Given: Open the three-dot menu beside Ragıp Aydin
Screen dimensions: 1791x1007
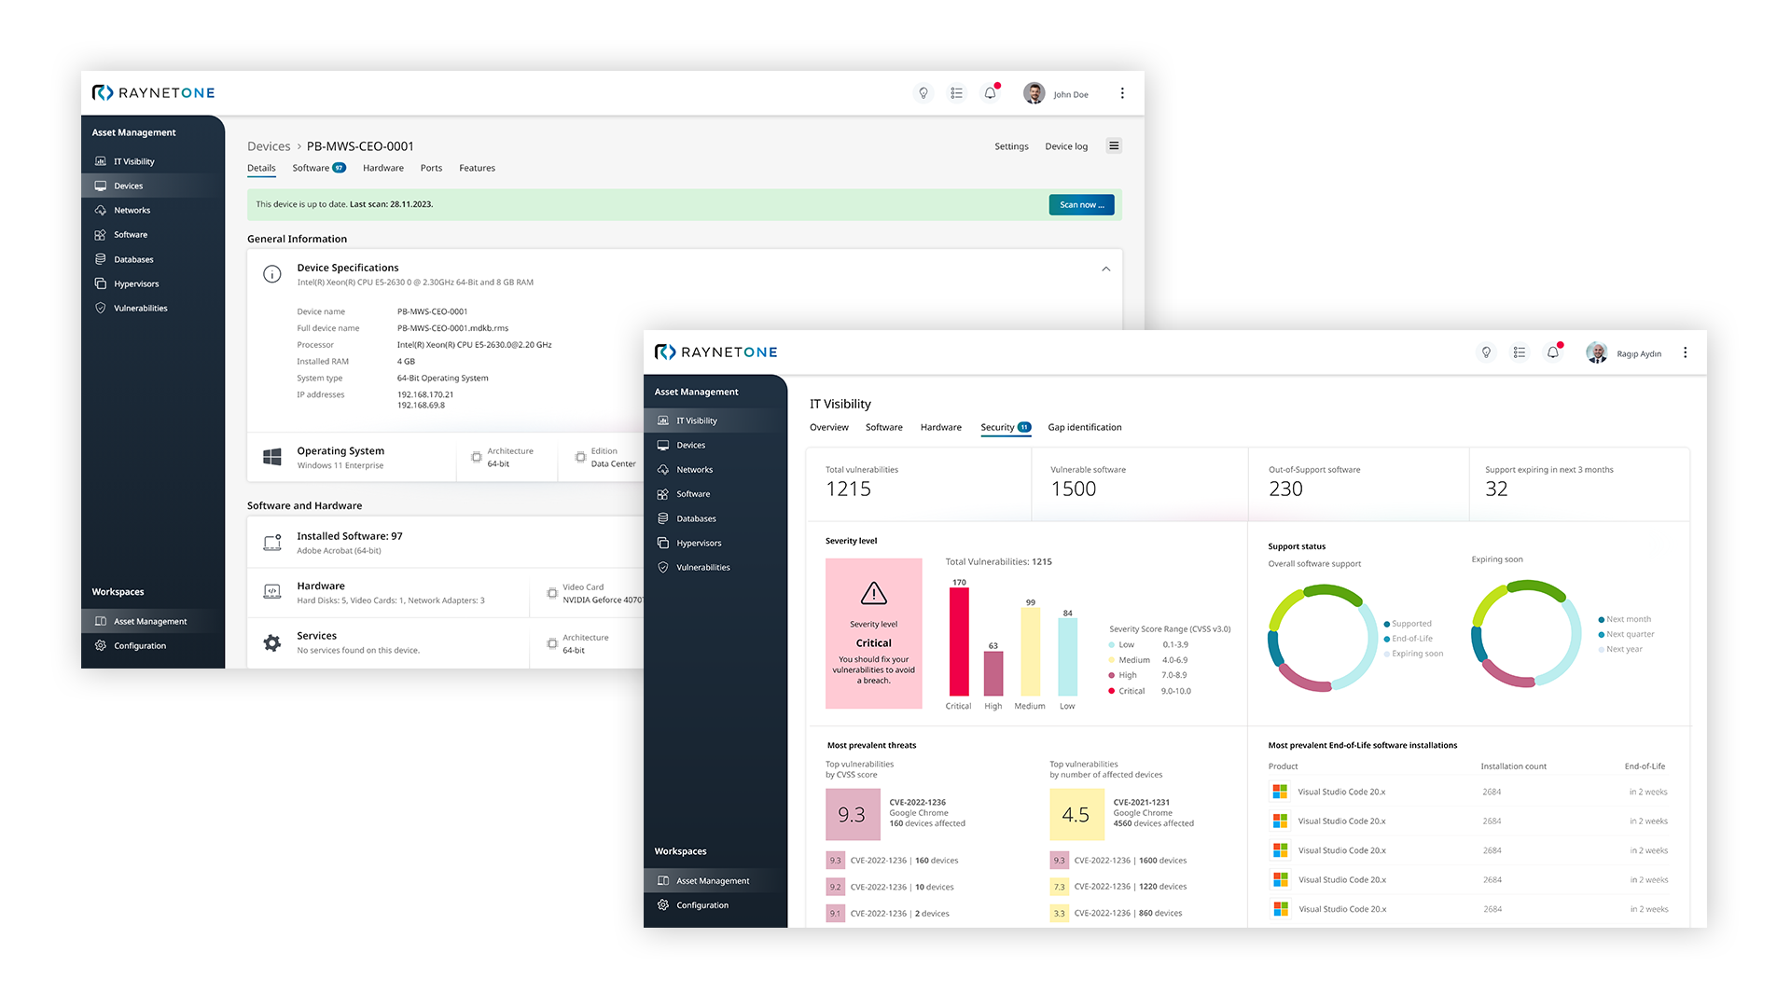Looking at the screenshot, I should [1685, 352].
